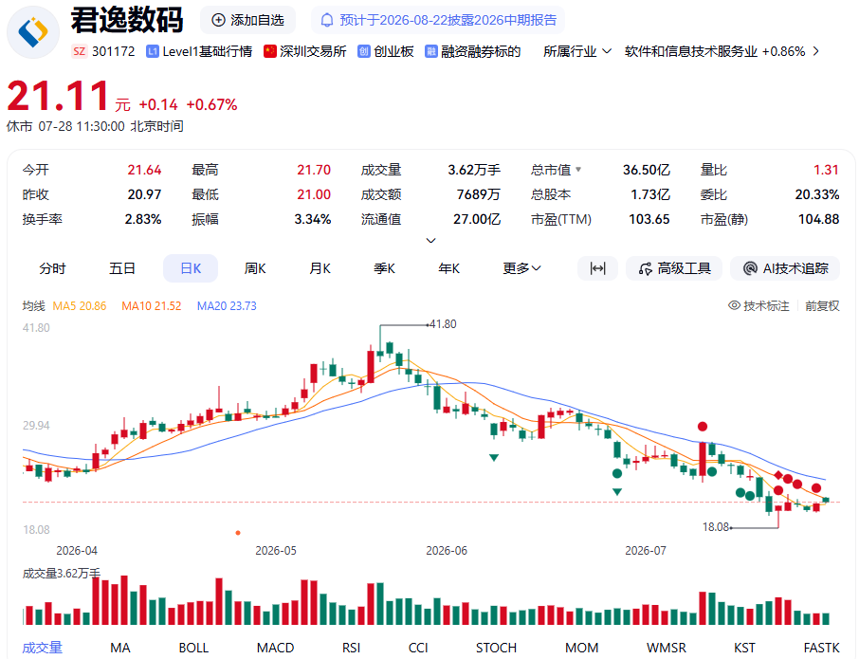The height and width of the screenshot is (659, 859).
Task: Expand more quote data with chevron
Action: pyautogui.click(x=431, y=241)
